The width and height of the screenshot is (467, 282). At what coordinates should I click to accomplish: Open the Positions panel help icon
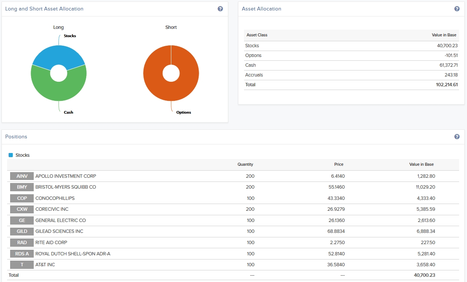point(457,136)
